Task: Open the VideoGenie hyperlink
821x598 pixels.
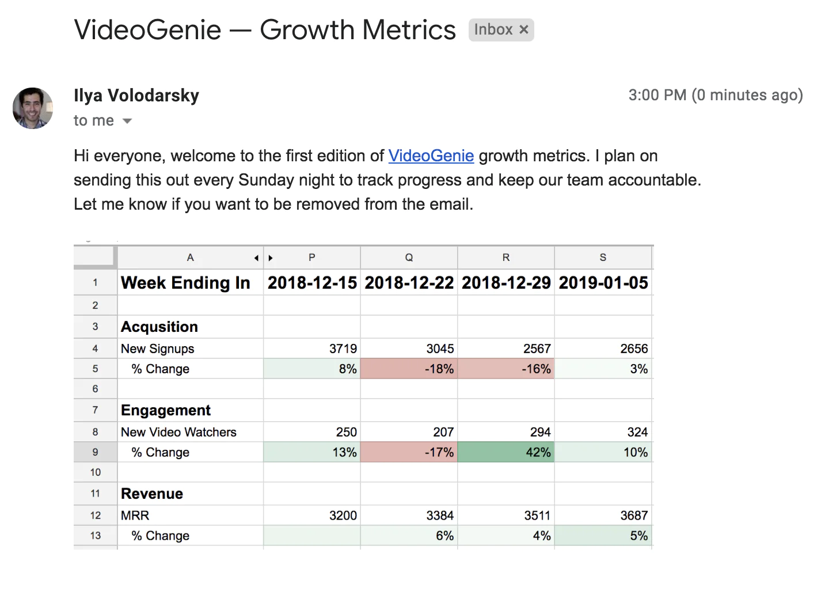Action: pos(431,156)
